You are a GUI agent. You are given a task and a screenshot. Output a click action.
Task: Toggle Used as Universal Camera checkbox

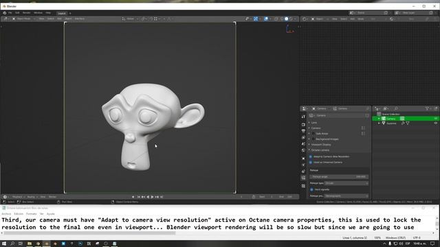pyautogui.click(x=311, y=163)
